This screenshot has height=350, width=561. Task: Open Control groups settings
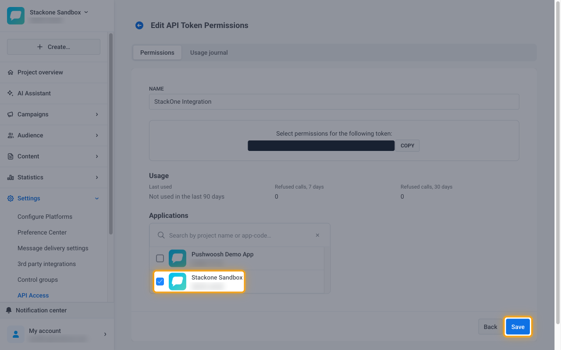[38, 280]
